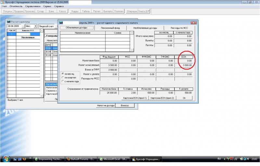This screenshot has width=260, height=166.
Task: Open the Отчетность menu
Action: [16, 6]
